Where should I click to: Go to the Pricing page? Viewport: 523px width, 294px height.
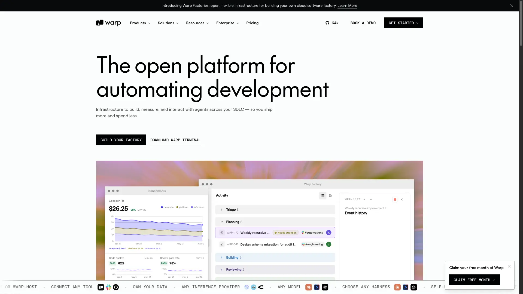pos(252,23)
